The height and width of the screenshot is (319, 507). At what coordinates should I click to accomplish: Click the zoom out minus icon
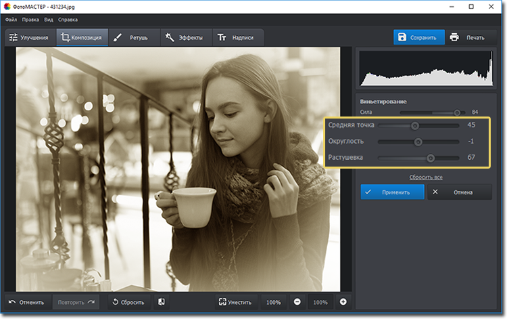point(297,302)
